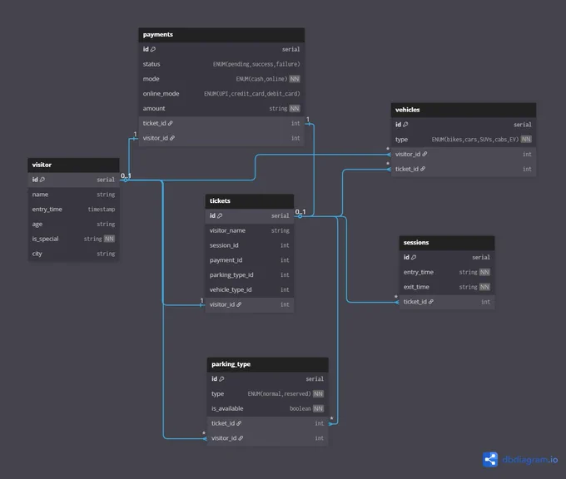Click link icon next to sessions ticket_id
This screenshot has height=479, width=566.
pyautogui.click(x=431, y=302)
